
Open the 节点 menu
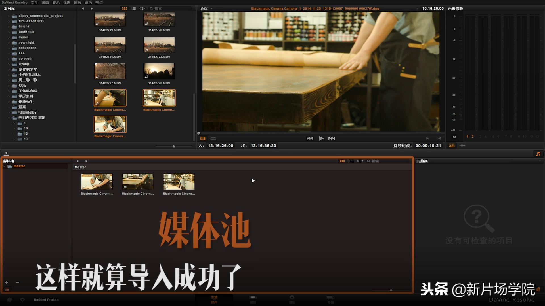pos(99,3)
